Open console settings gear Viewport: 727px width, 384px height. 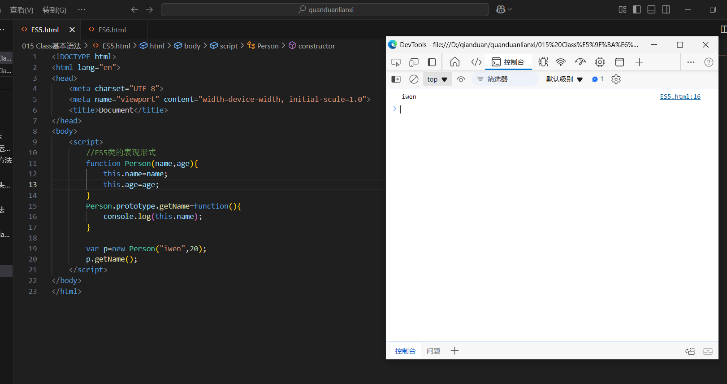coord(616,79)
